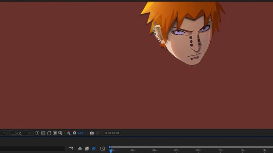Select the orange-haired character head layer
Screen dimensions: 273x153
tap(183, 33)
